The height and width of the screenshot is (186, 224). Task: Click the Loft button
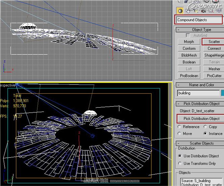tap(189, 69)
